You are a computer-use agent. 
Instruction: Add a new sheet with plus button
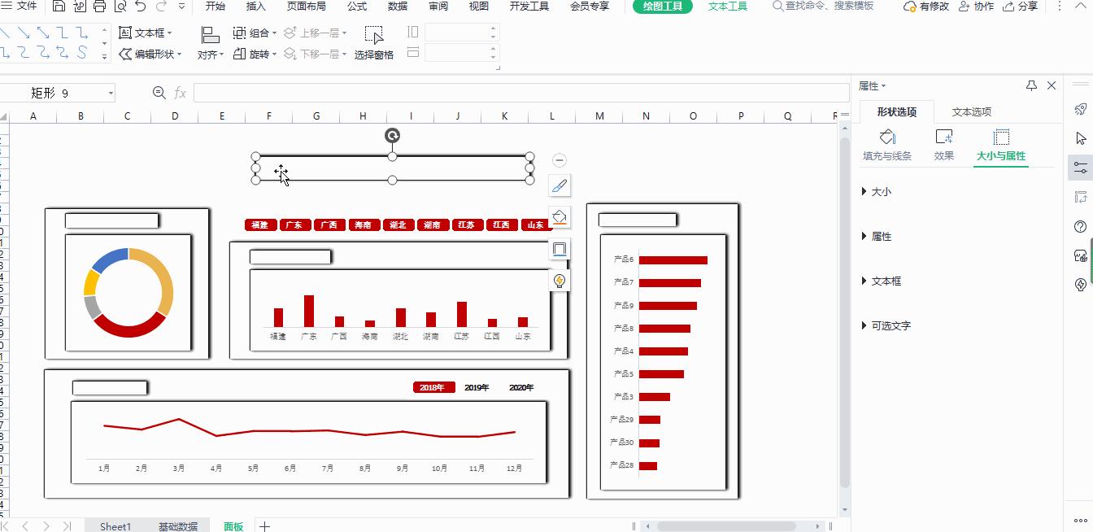tap(264, 526)
